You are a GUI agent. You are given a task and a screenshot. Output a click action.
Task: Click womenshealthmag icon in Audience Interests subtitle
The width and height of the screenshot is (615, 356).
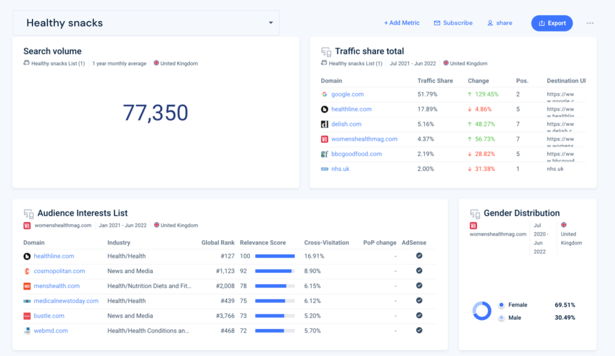[x=27, y=226]
